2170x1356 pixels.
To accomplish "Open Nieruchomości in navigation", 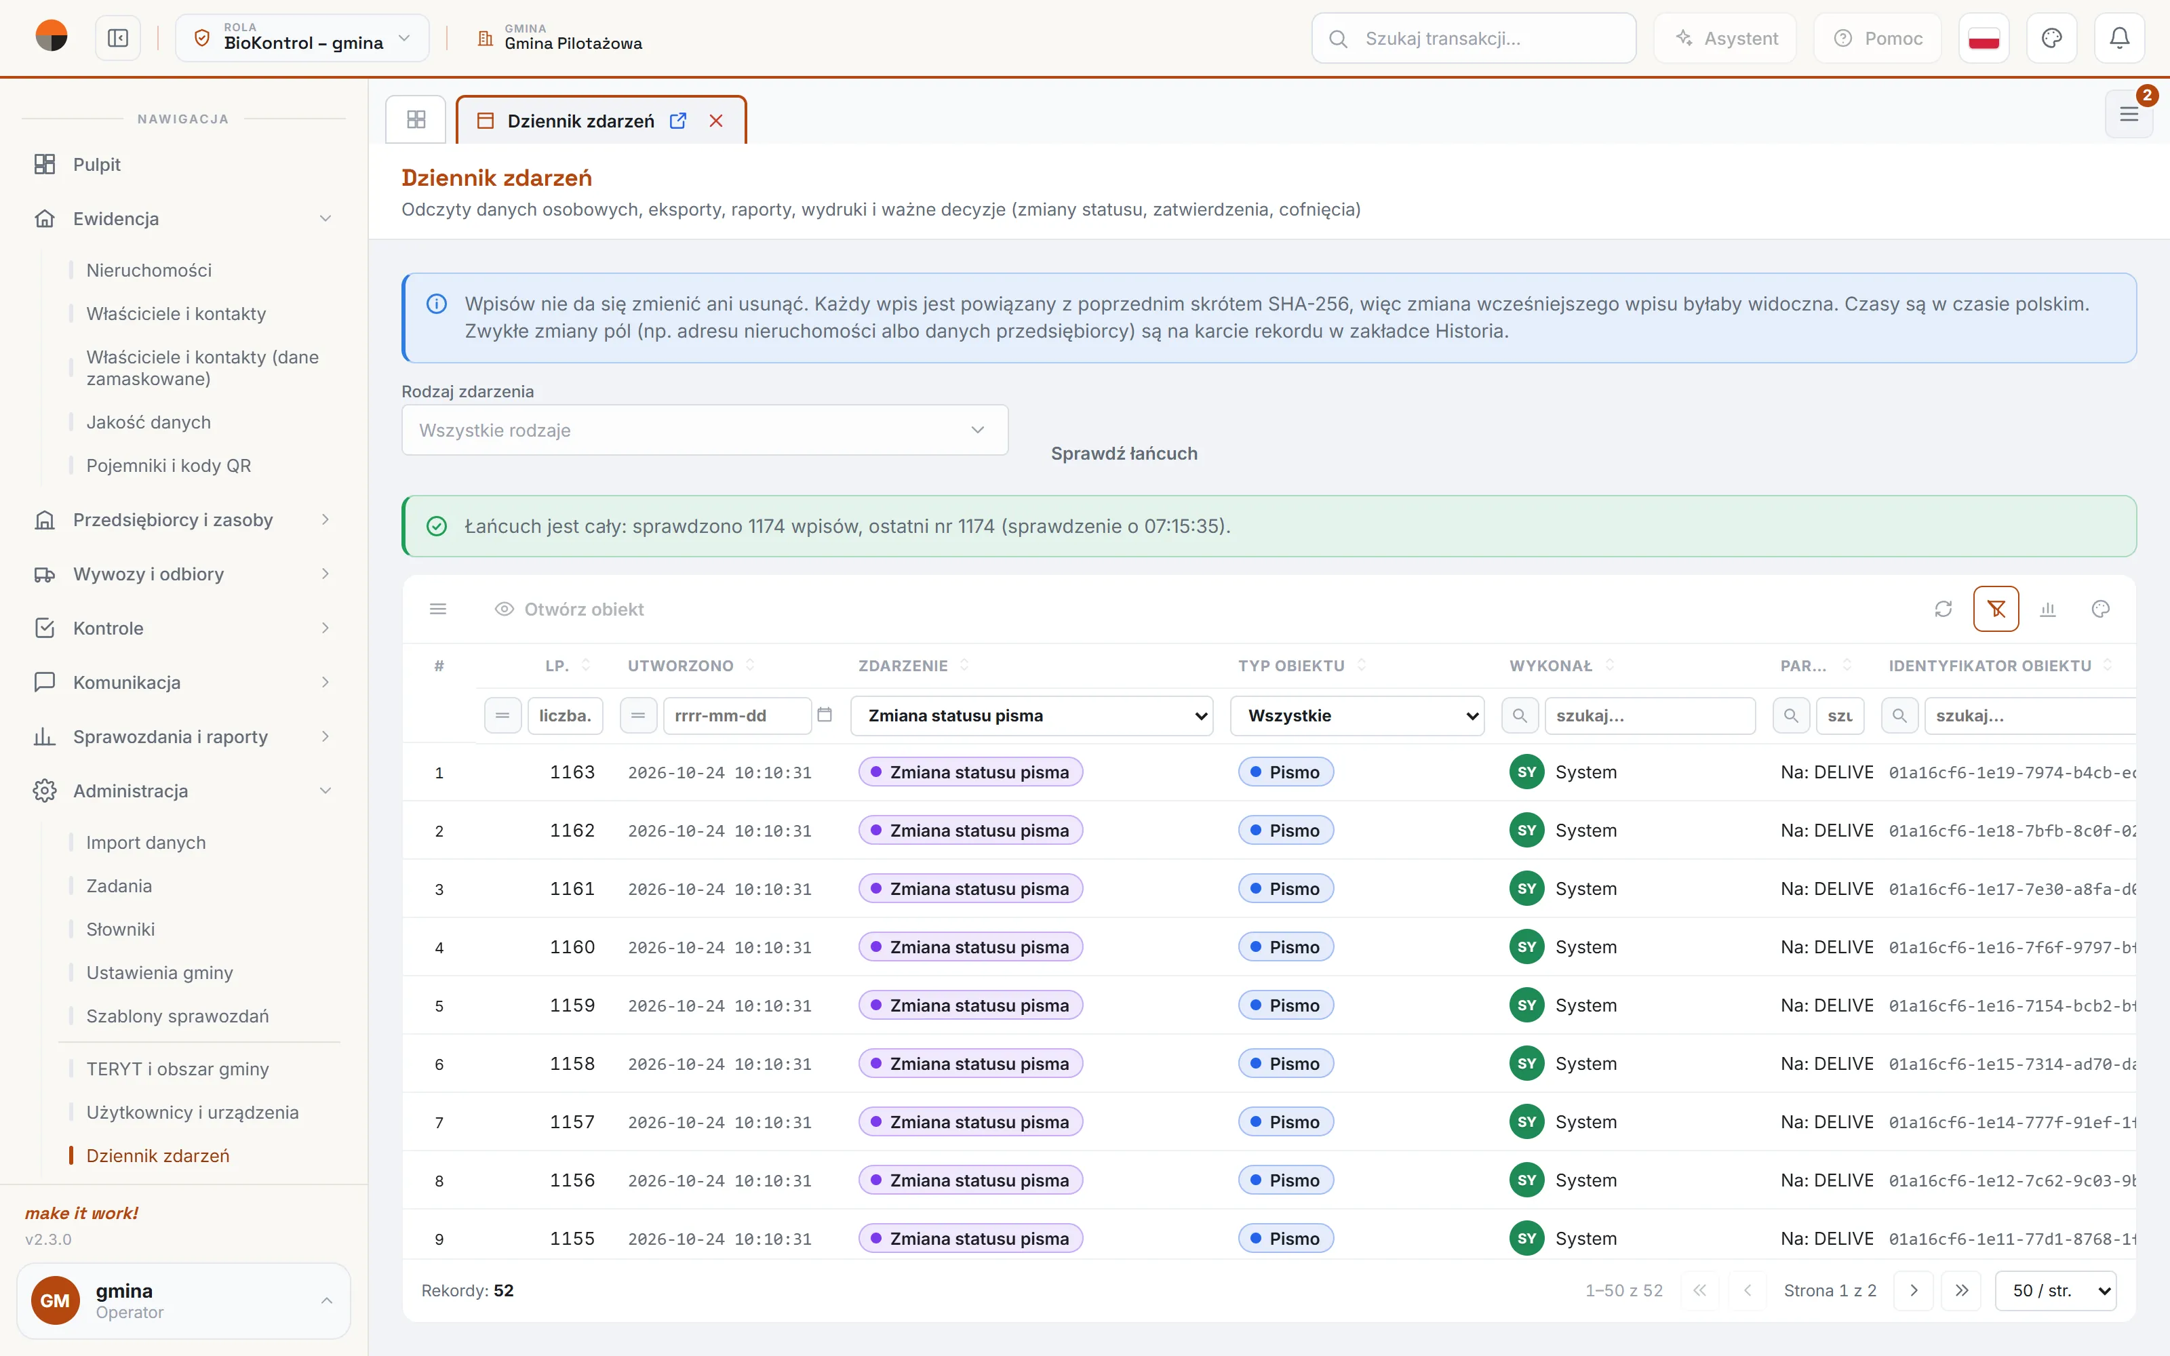I will [149, 270].
